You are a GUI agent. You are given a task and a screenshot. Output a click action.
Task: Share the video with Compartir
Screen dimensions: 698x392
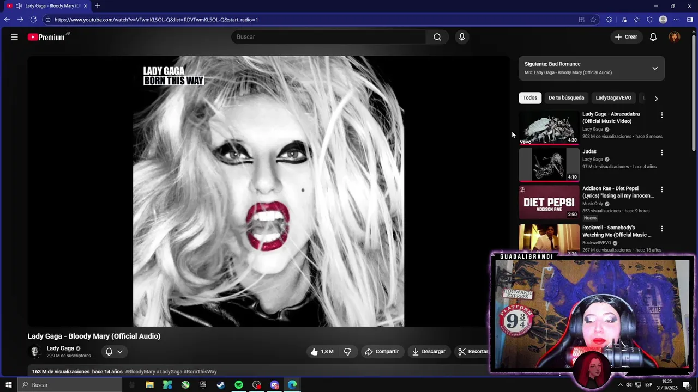(x=382, y=352)
